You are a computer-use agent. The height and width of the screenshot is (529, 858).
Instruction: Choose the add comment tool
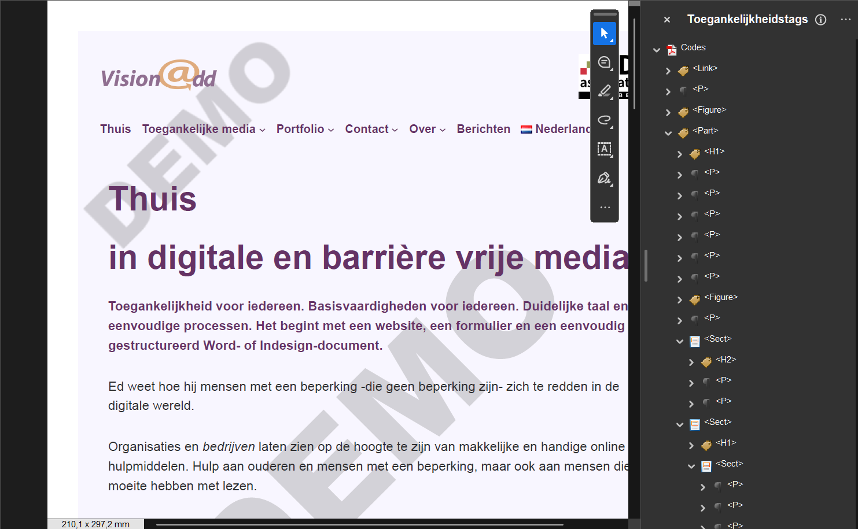604,62
